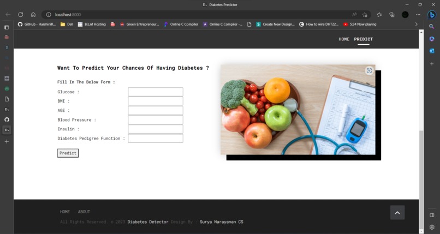Open the Dell bookmarks folder
The image size is (440, 234).
click(x=67, y=25)
